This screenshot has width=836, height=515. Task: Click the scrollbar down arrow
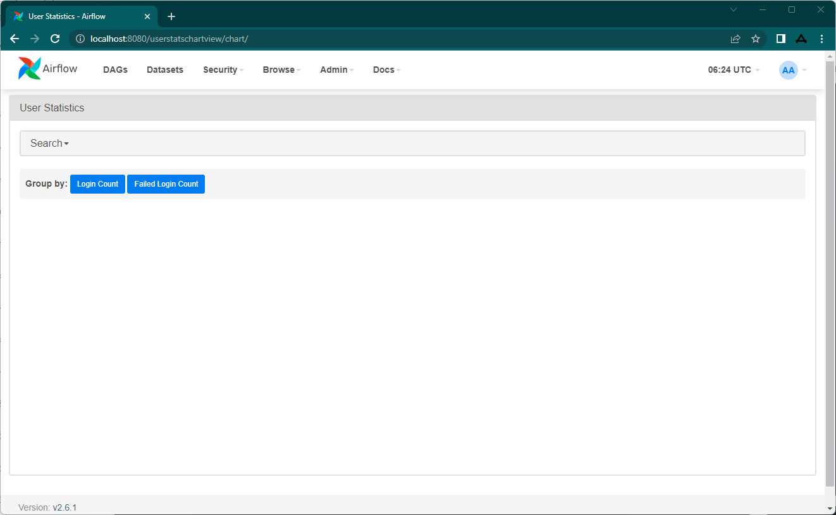830,508
